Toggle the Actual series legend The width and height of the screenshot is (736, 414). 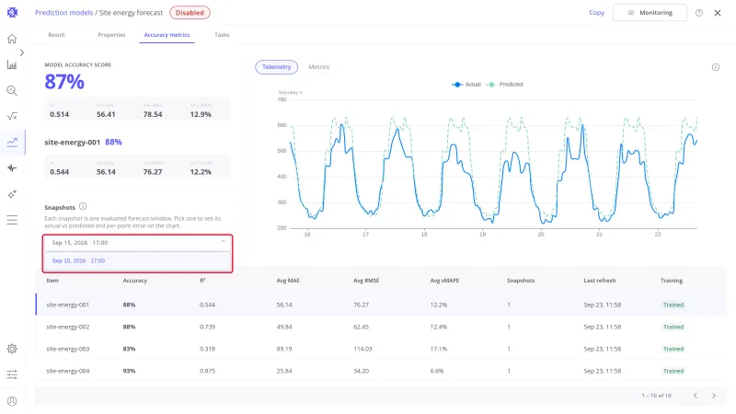pyautogui.click(x=466, y=85)
